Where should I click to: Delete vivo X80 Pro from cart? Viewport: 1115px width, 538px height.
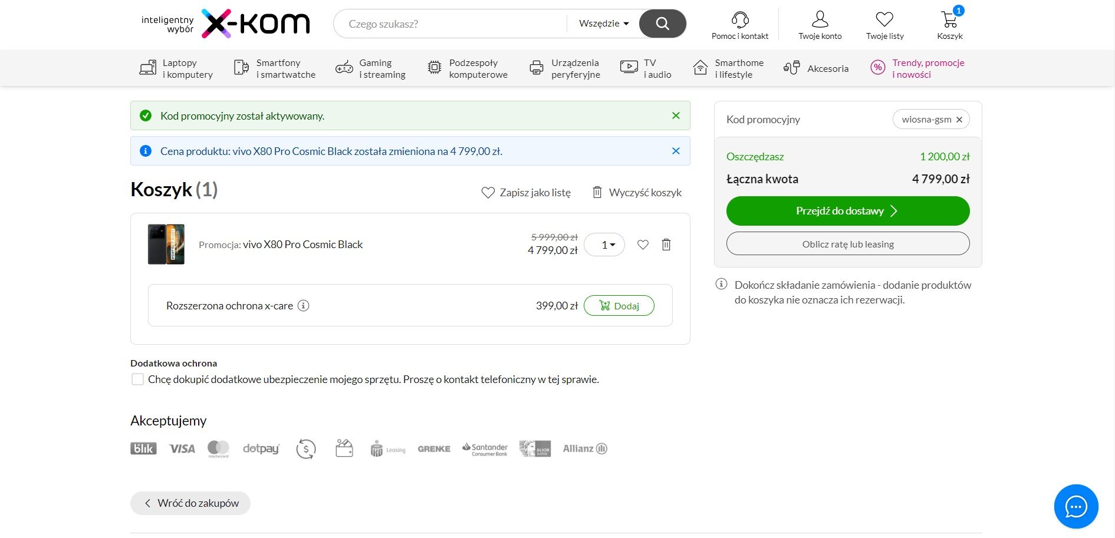click(x=666, y=245)
